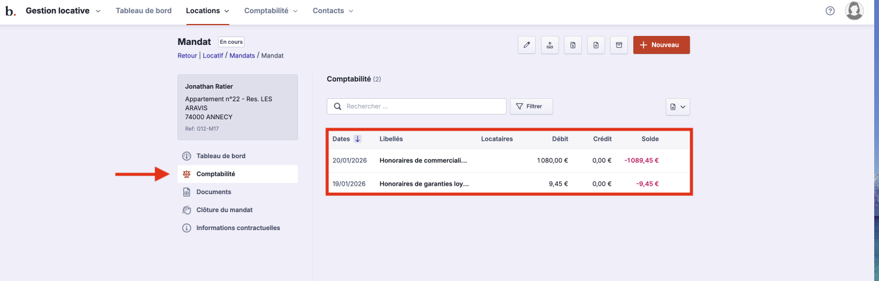Open the Comptabilité top menu dropdown
The width and height of the screenshot is (879, 281).
270,11
